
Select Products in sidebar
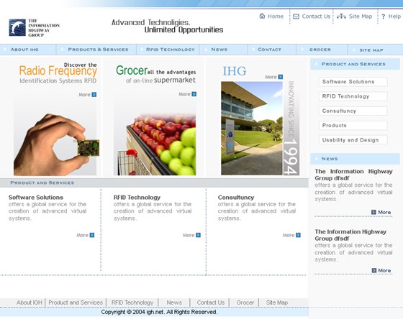click(x=353, y=126)
